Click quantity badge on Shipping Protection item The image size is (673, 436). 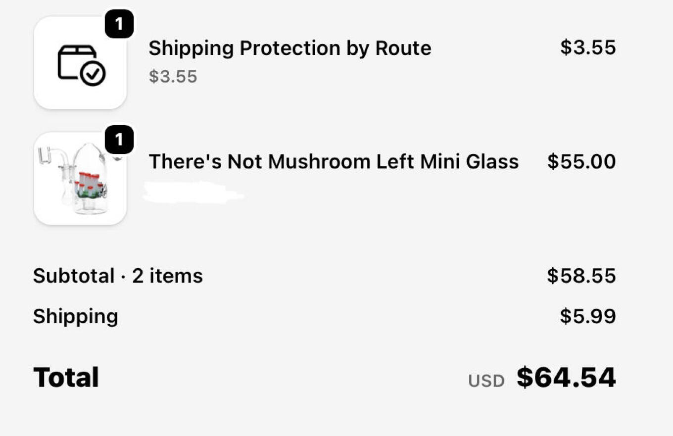point(119,24)
